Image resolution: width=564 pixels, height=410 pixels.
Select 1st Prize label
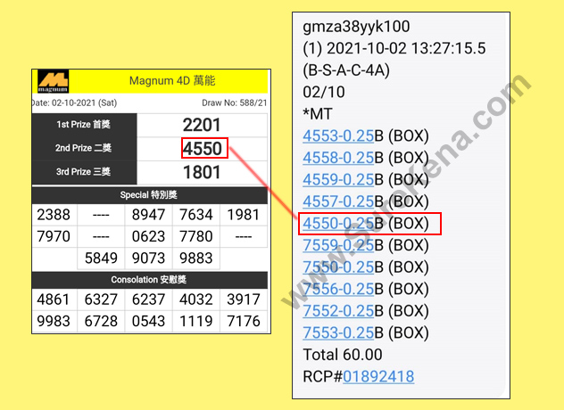[83, 124]
